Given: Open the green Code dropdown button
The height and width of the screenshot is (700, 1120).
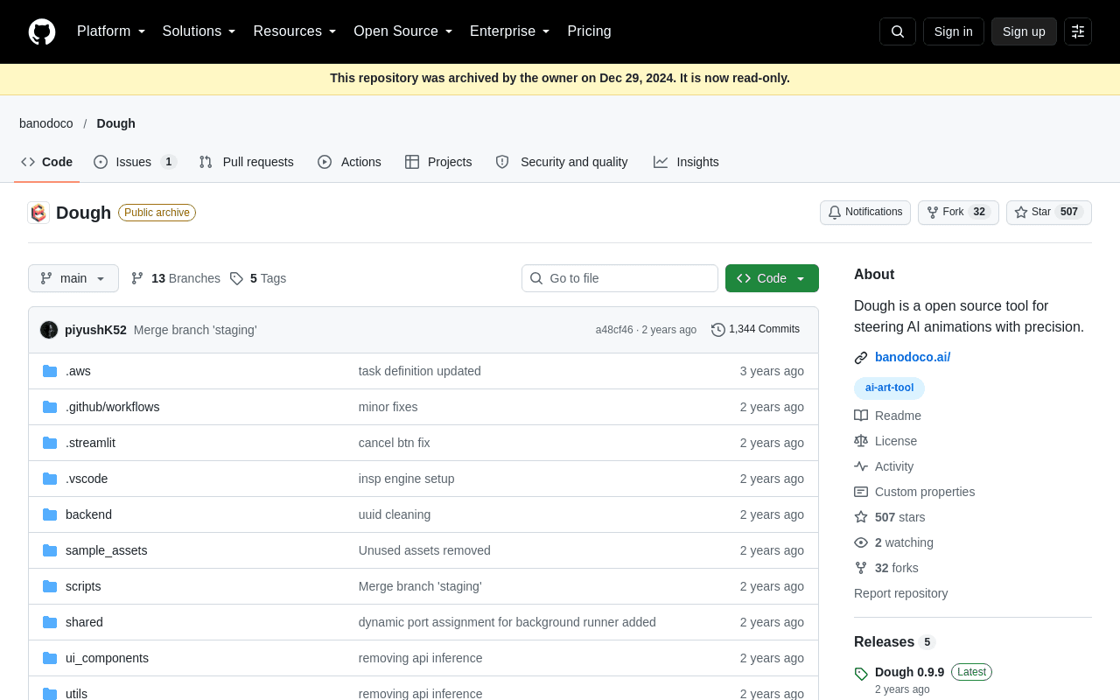Looking at the screenshot, I should point(772,278).
